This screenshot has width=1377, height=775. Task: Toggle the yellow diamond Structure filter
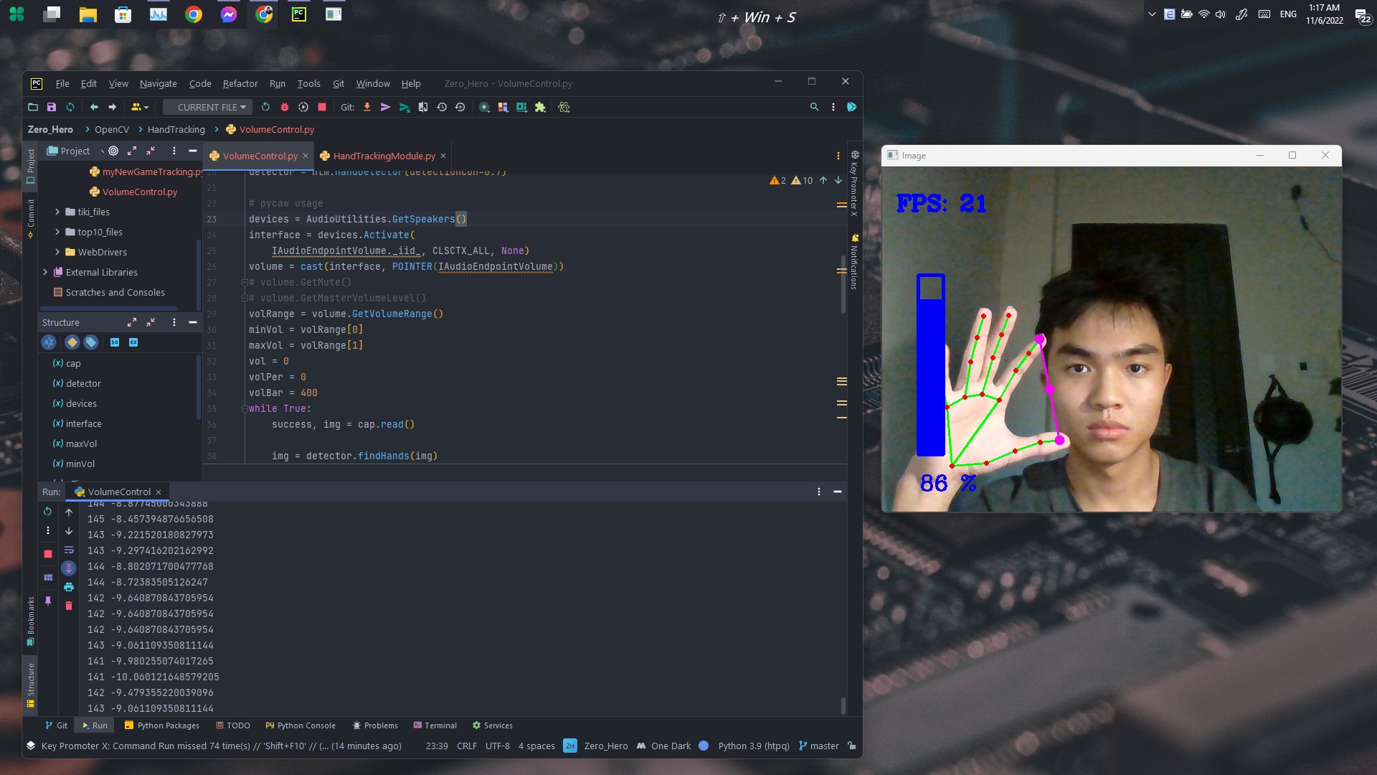click(x=72, y=342)
